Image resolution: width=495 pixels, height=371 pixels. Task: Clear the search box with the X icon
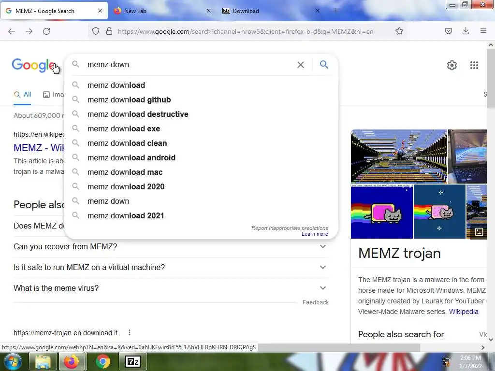[x=301, y=65]
